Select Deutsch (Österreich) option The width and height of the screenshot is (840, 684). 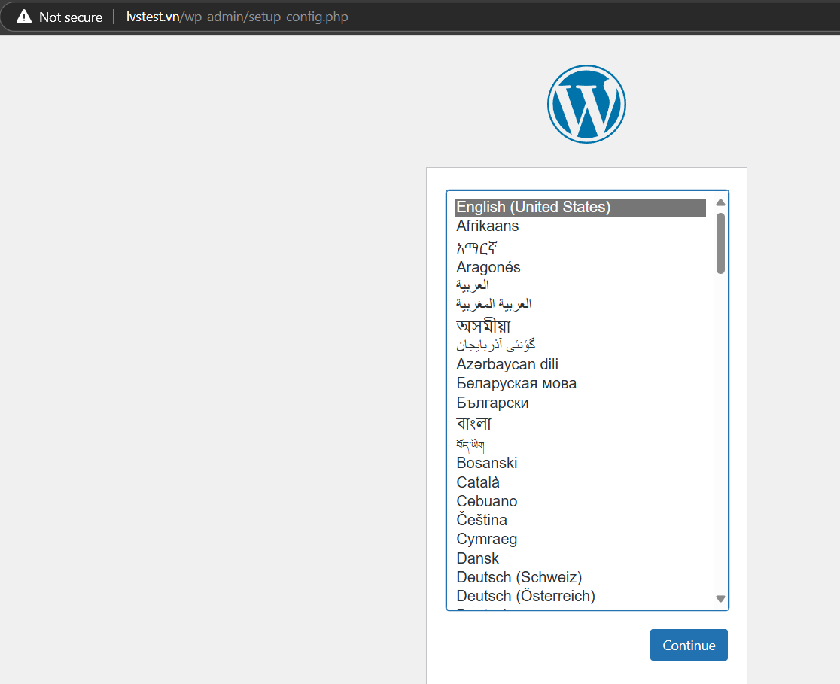[x=580, y=596]
